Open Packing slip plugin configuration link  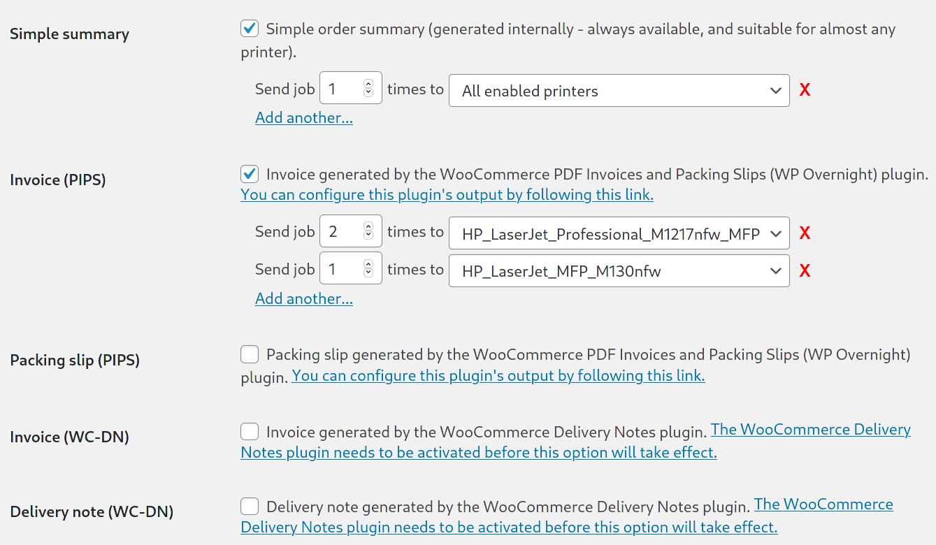pos(498,376)
